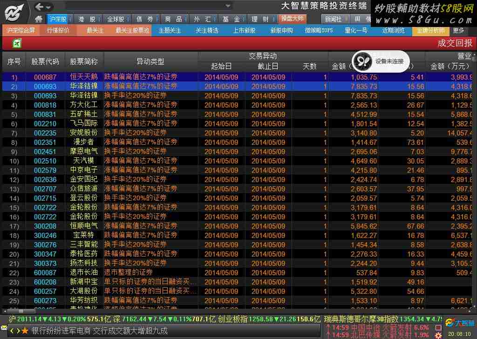Click the 操盘大师 button
This screenshot has height=339, width=477.
point(292,19)
